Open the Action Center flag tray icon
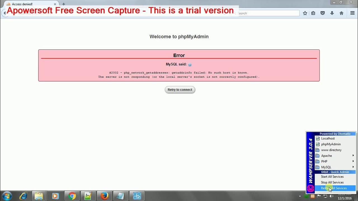 [x=319, y=196]
